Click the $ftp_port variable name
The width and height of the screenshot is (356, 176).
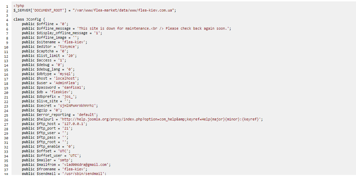click(47, 128)
